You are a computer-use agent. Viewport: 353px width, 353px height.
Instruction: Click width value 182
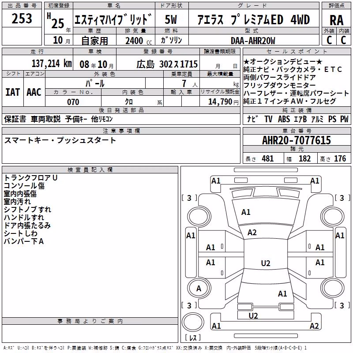(x=304, y=159)
